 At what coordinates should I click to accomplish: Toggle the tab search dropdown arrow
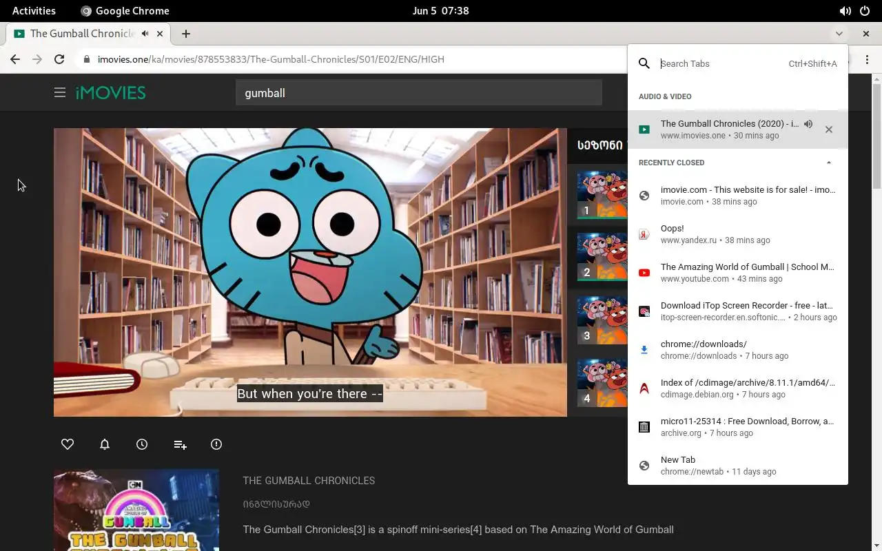839,33
